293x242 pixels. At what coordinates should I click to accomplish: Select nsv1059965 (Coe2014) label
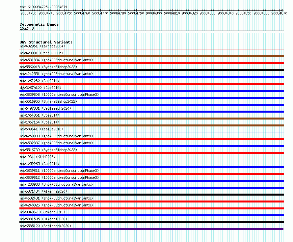pos(40,164)
